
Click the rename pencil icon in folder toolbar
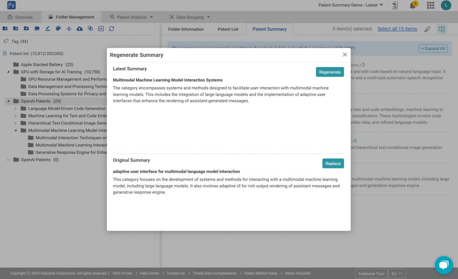pyautogui.click(x=47, y=29)
